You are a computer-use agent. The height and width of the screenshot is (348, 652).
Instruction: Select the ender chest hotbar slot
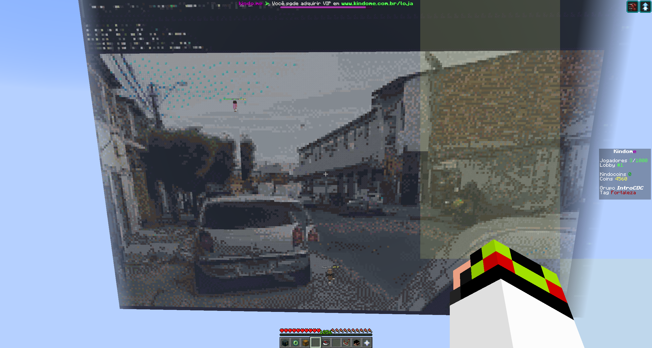coord(285,343)
